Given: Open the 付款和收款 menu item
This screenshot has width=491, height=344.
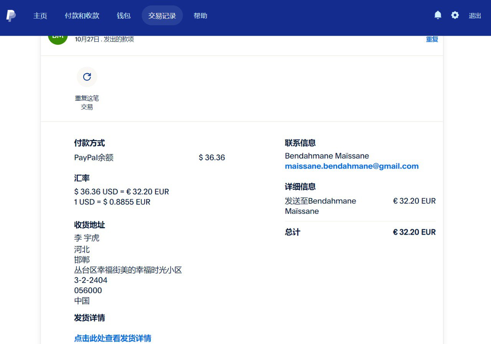Looking at the screenshot, I should pyautogui.click(x=82, y=16).
